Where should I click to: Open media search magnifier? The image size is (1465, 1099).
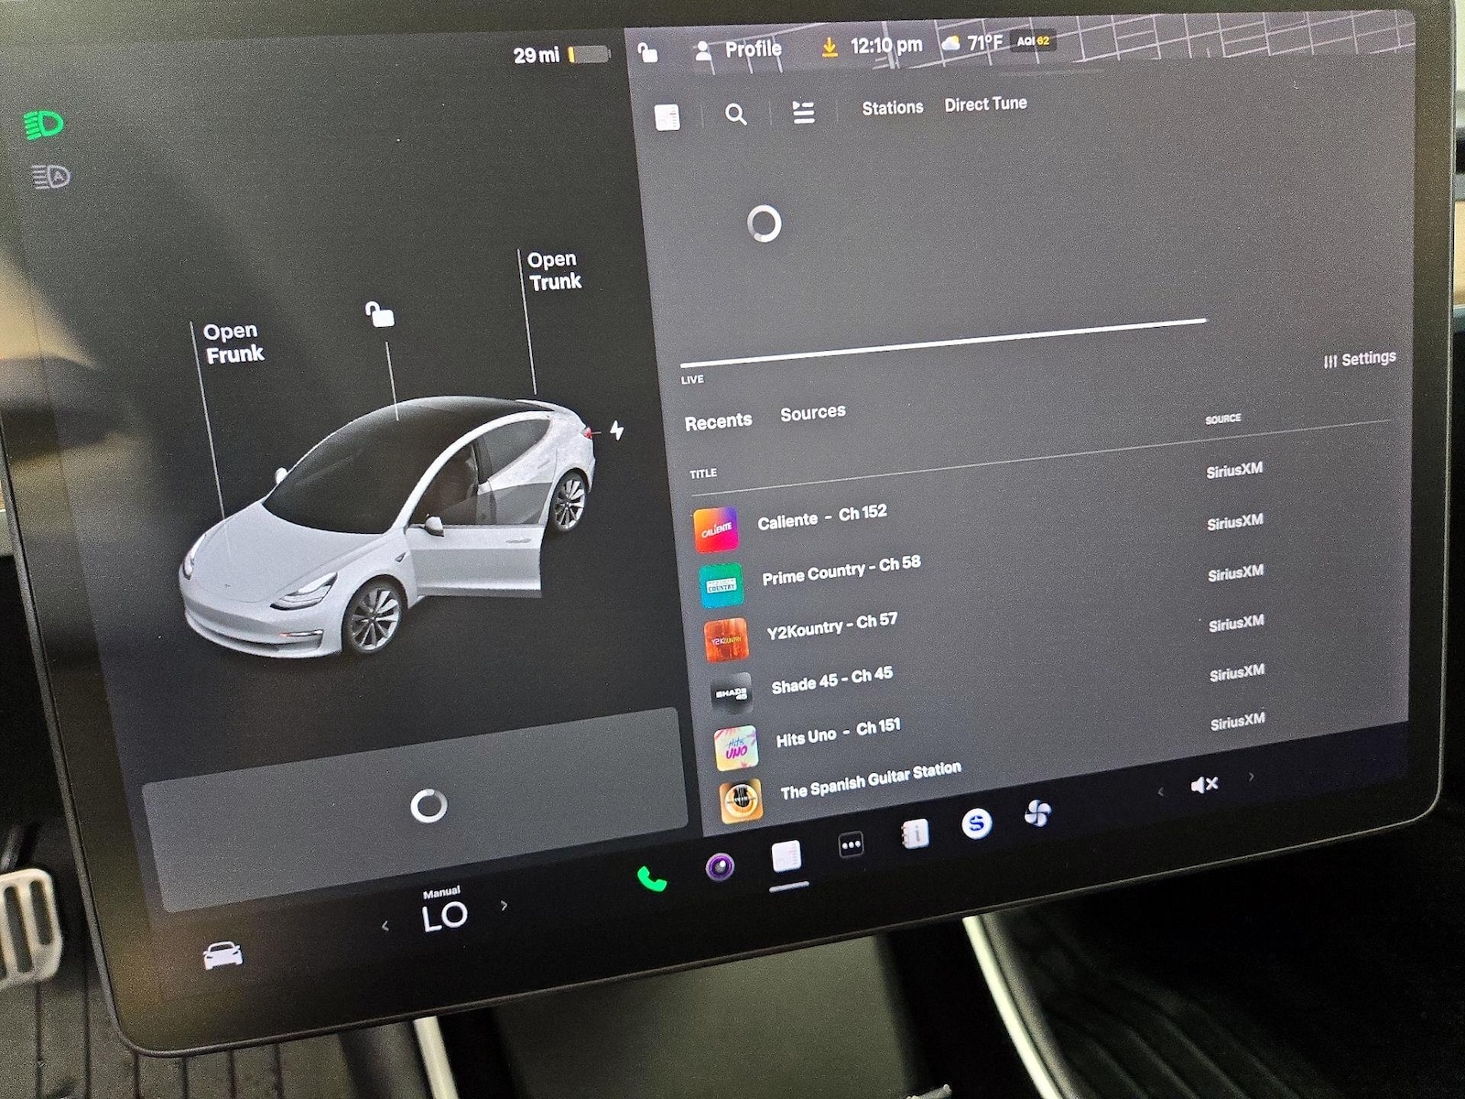click(x=735, y=114)
